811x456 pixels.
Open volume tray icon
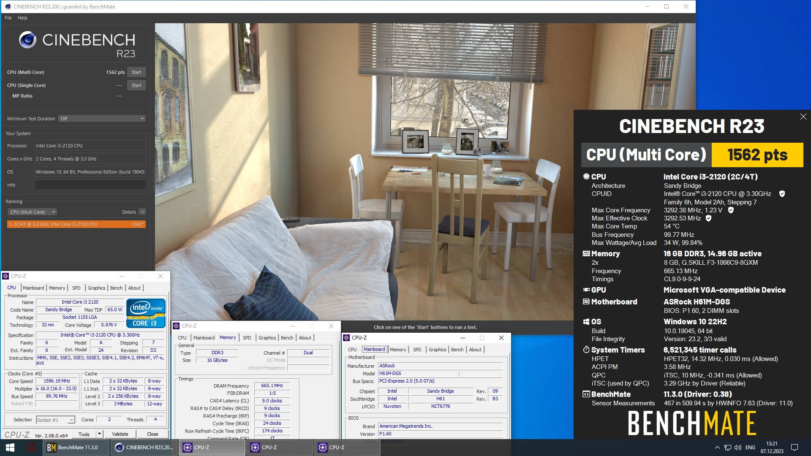pyautogui.click(x=738, y=448)
